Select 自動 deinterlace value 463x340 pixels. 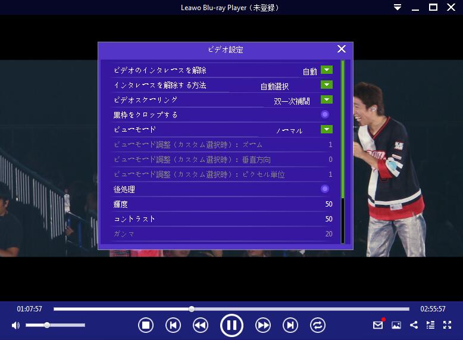(x=310, y=71)
